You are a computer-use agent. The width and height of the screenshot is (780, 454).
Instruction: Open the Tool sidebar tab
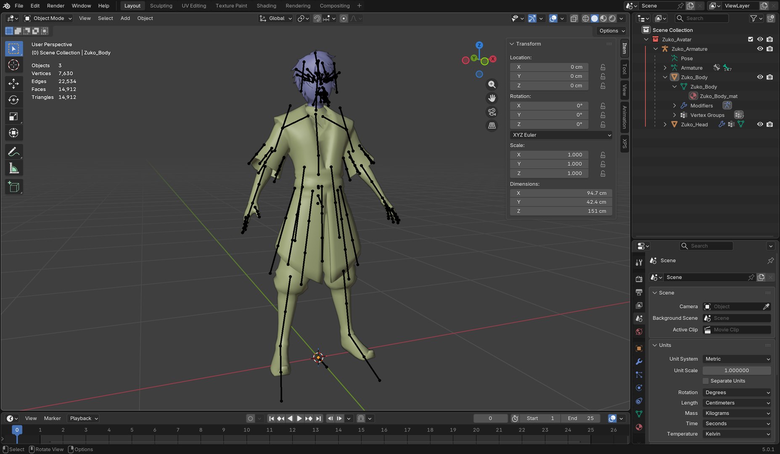click(x=624, y=69)
